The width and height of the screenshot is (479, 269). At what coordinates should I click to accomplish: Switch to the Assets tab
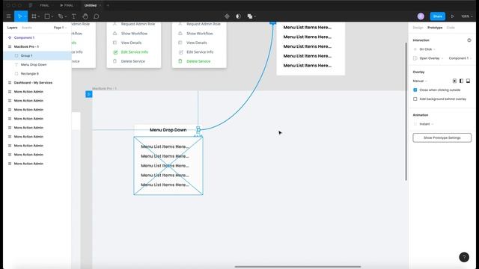(x=27, y=28)
